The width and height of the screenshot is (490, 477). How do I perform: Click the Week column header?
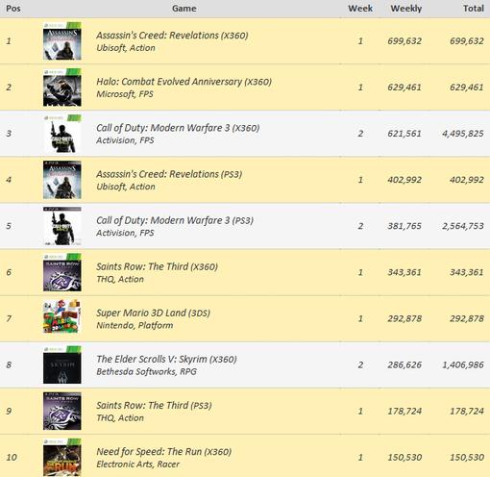(x=360, y=9)
